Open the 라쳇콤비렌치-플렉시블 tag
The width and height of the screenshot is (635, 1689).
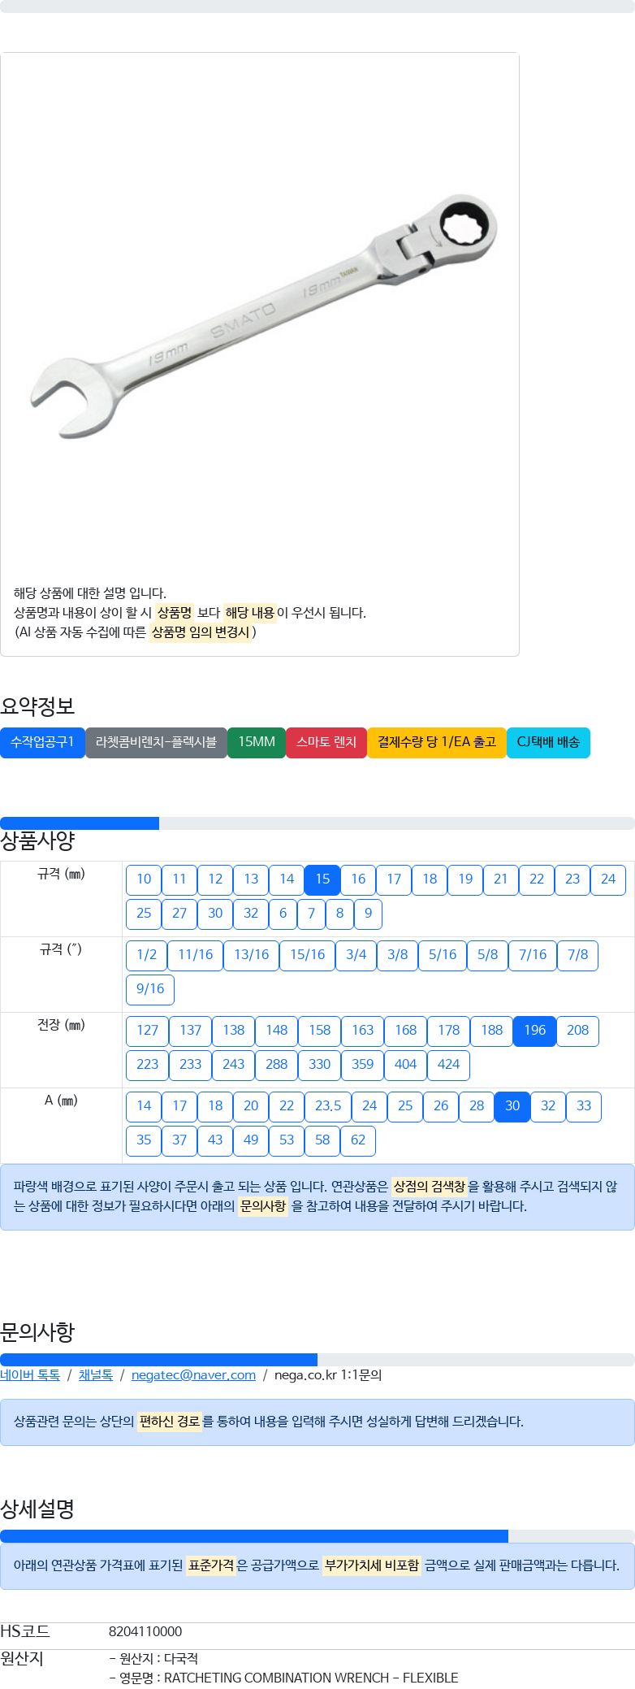point(157,743)
